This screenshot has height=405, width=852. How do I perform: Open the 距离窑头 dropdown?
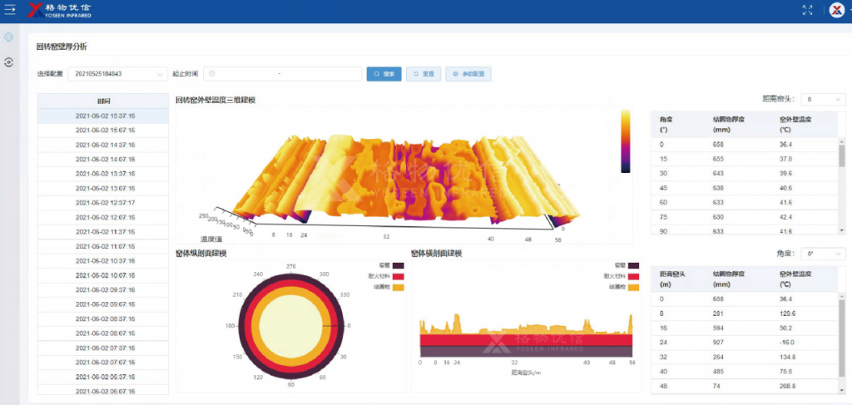pos(825,99)
